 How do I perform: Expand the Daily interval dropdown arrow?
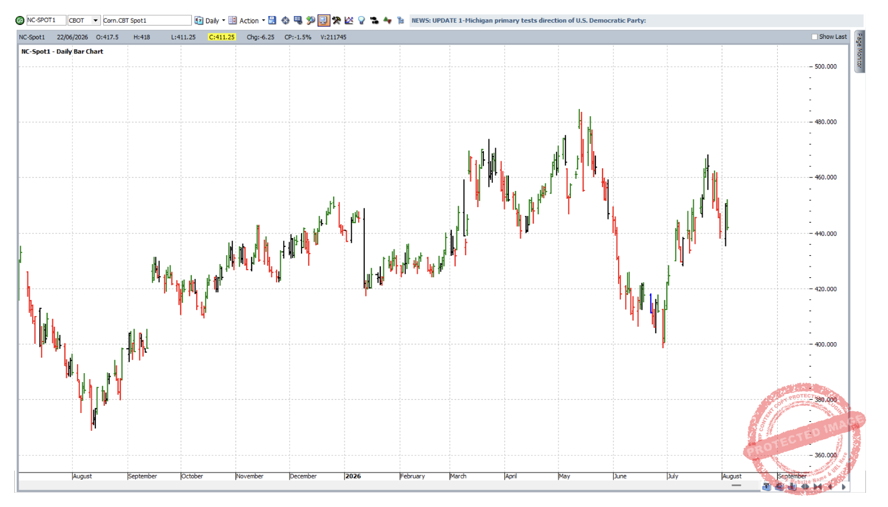point(223,20)
